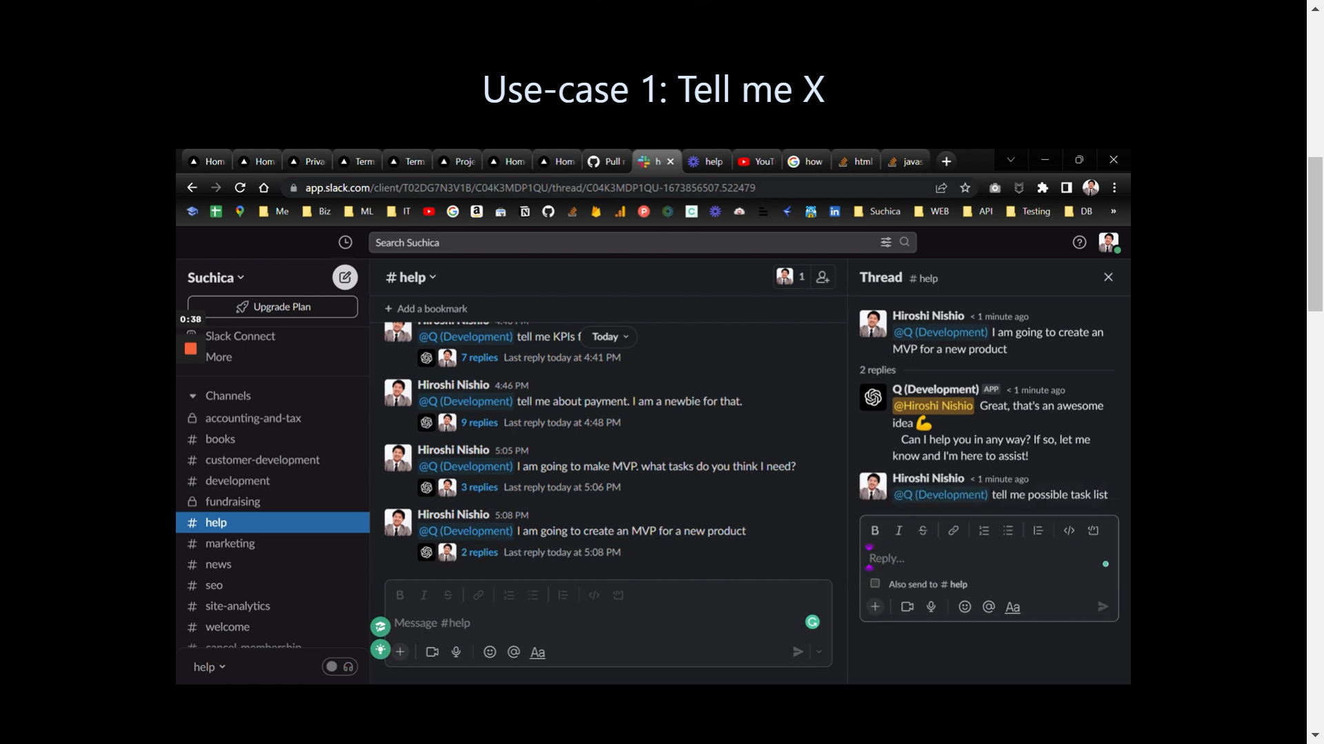This screenshot has height=744, width=1324.
Task: Click bold formatting in thread reply
Action: tap(874, 530)
